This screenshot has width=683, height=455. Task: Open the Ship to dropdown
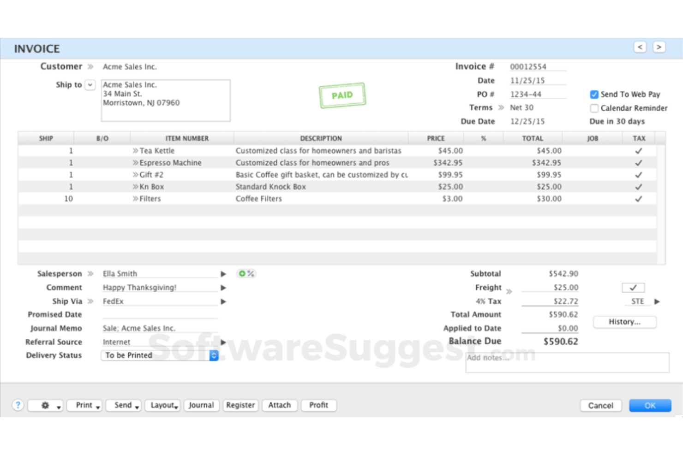(90, 85)
